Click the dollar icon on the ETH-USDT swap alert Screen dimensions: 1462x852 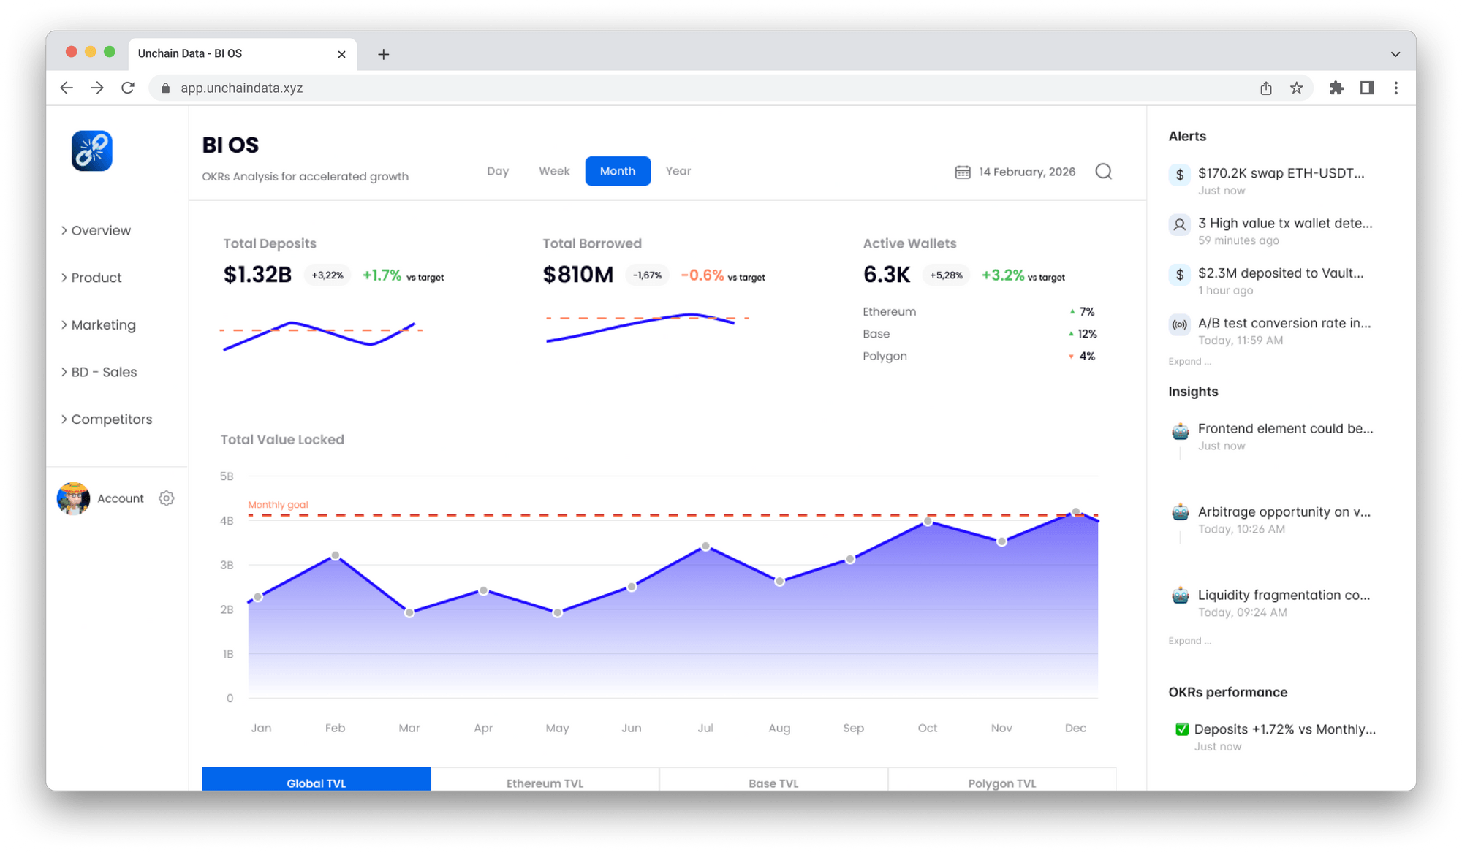[1179, 175]
